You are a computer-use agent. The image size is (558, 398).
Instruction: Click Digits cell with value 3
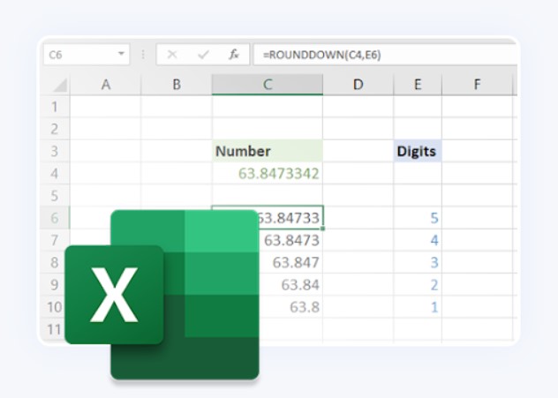418,262
